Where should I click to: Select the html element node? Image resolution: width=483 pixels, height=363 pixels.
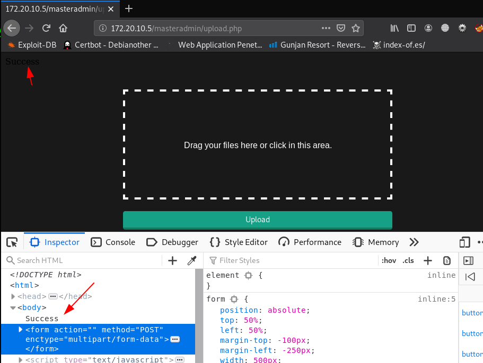[x=24, y=285]
